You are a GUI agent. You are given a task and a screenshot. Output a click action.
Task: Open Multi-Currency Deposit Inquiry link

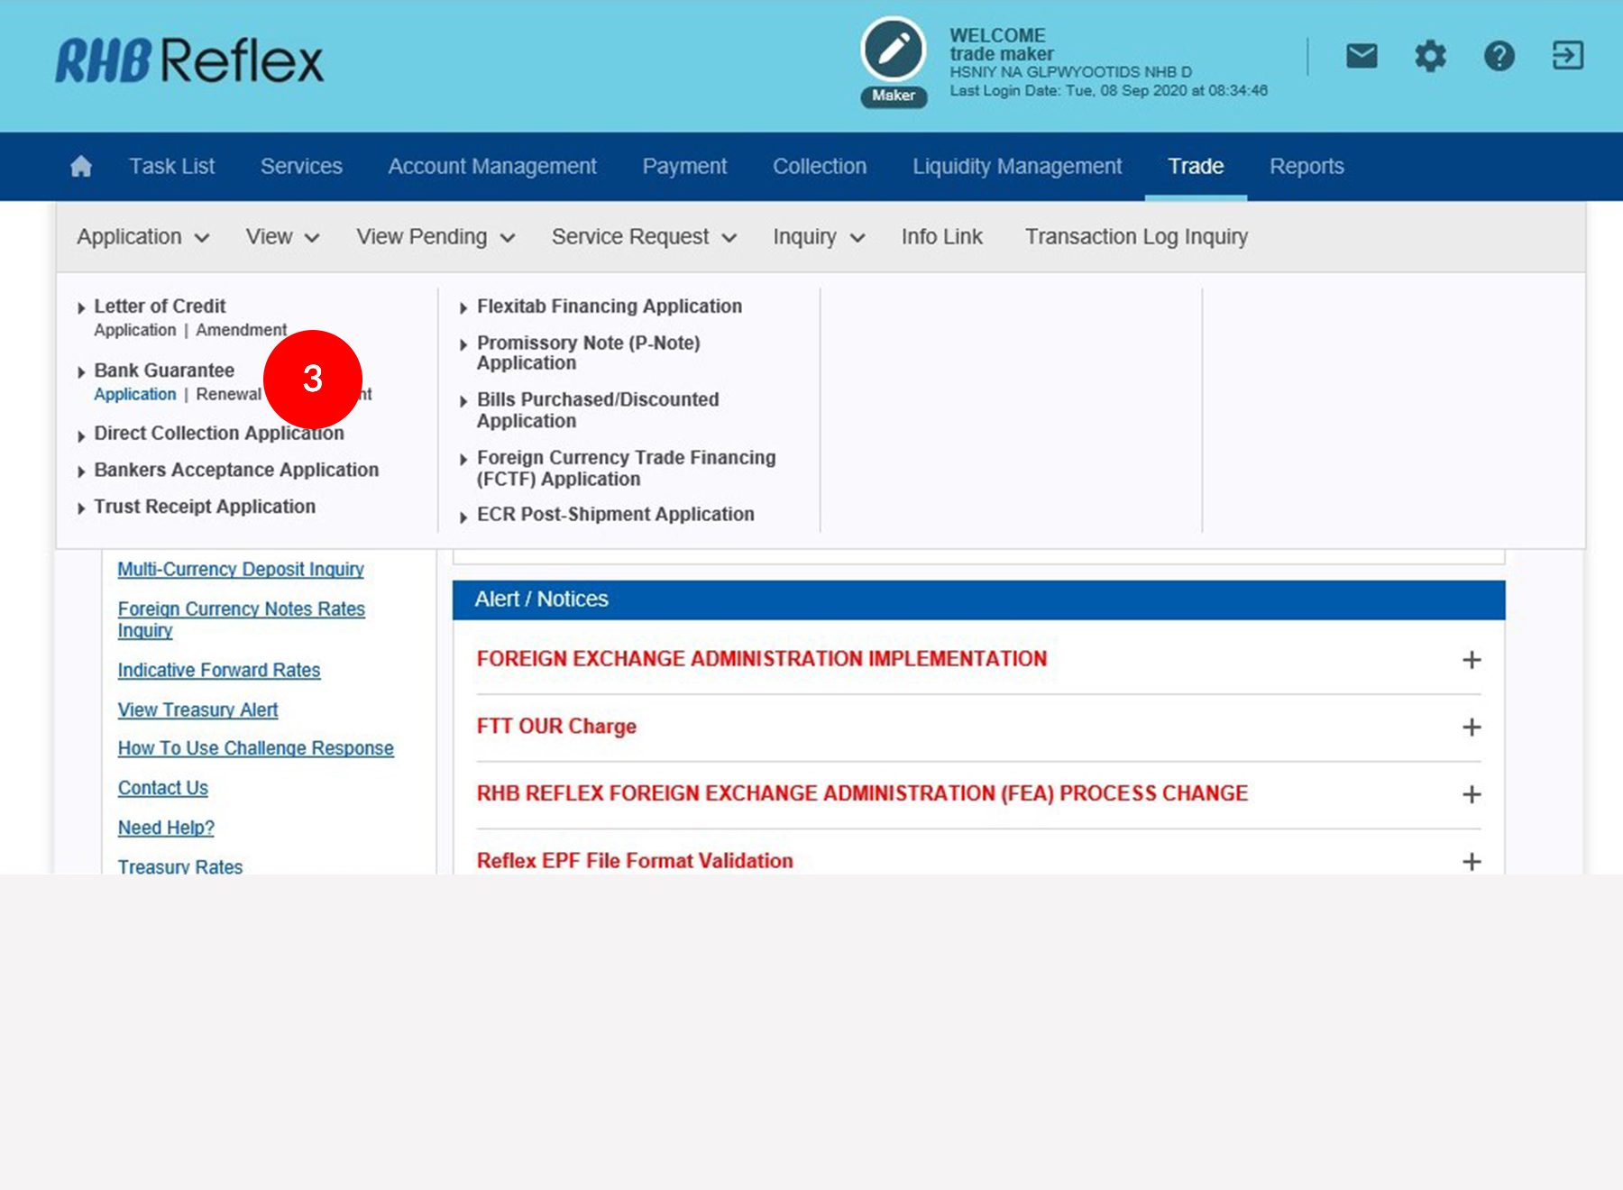pyautogui.click(x=241, y=570)
